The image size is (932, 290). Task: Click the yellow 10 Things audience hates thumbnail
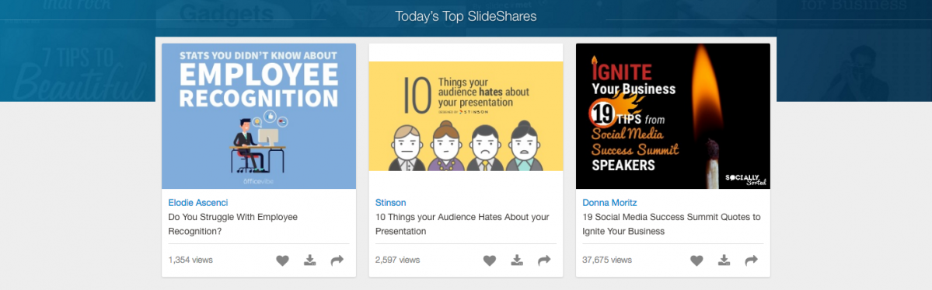[466, 116]
